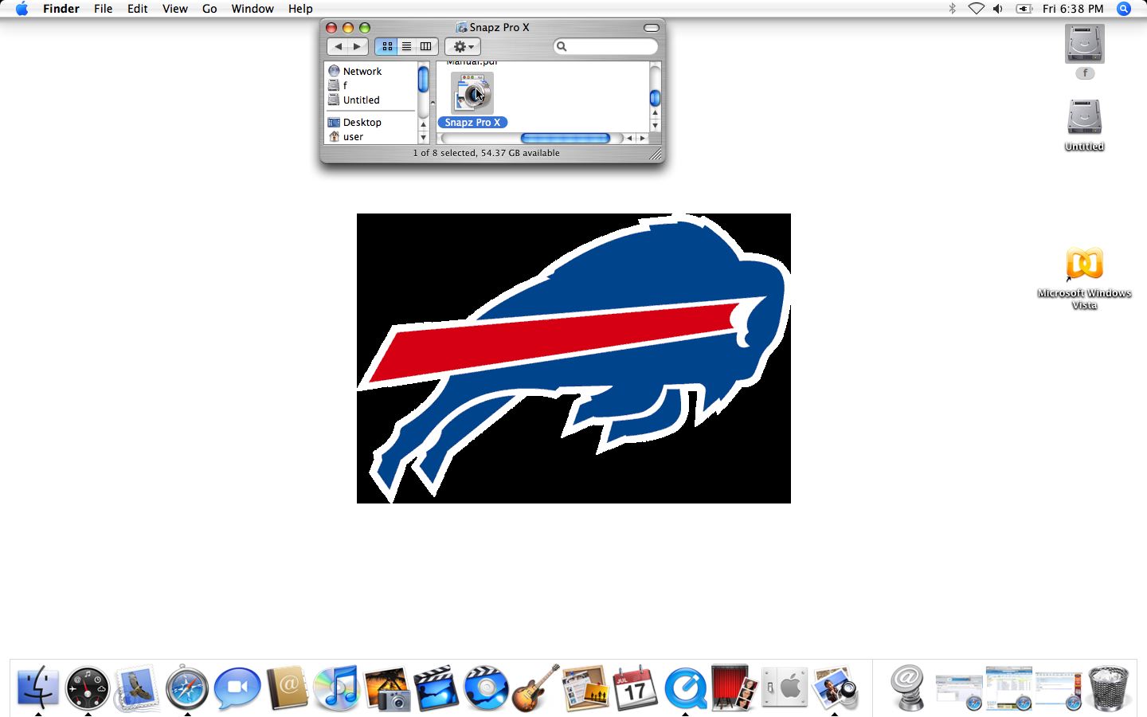This screenshot has height=717, width=1147.
Task: Click file pane scroll up arrow
Action: [x=655, y=113]
